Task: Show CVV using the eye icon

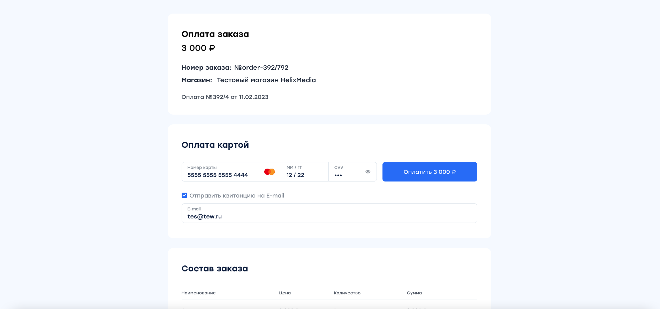Action: point(368,172)
